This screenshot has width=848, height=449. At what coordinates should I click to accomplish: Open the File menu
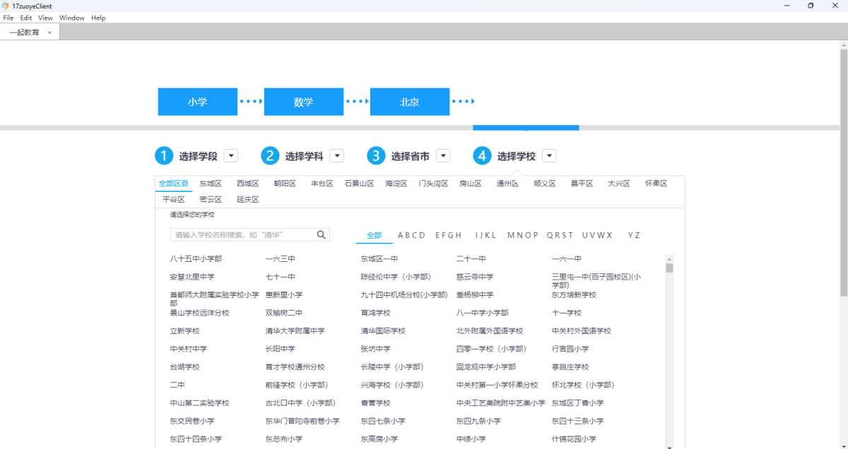point(8,18)
